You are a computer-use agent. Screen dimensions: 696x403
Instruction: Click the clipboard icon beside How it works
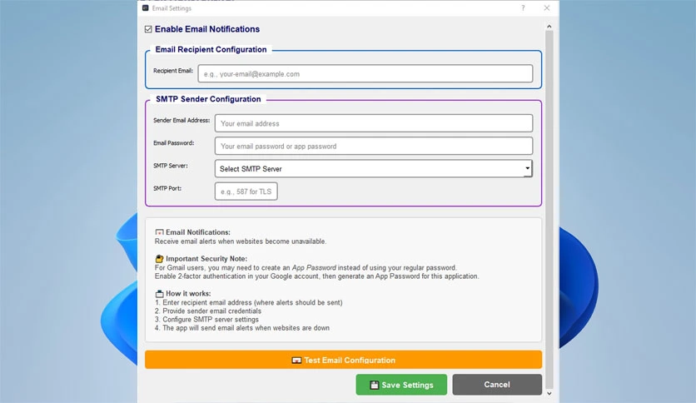click(159, 293)
